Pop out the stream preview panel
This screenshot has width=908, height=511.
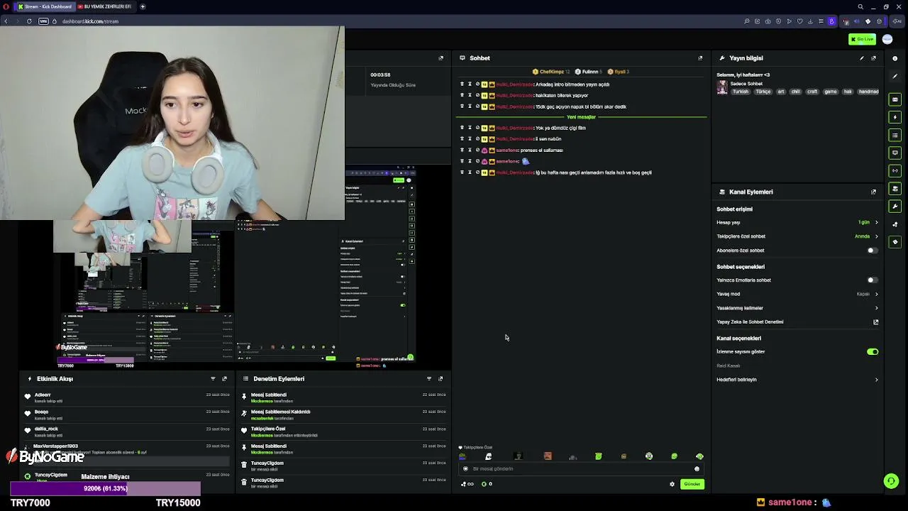coord(441,58)
